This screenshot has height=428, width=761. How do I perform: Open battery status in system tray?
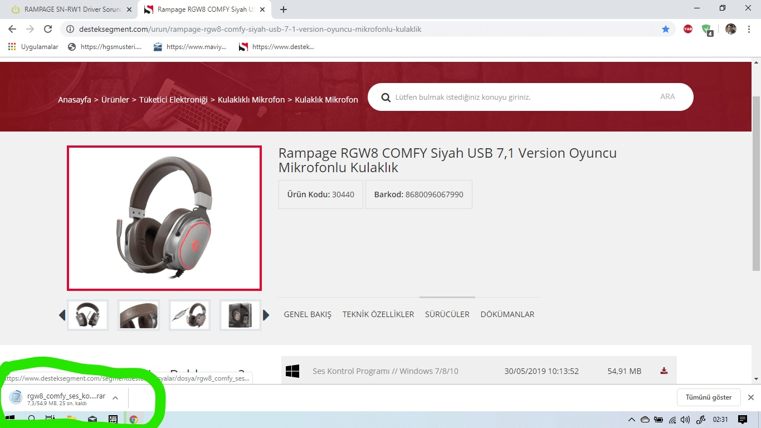pos(658,420)
